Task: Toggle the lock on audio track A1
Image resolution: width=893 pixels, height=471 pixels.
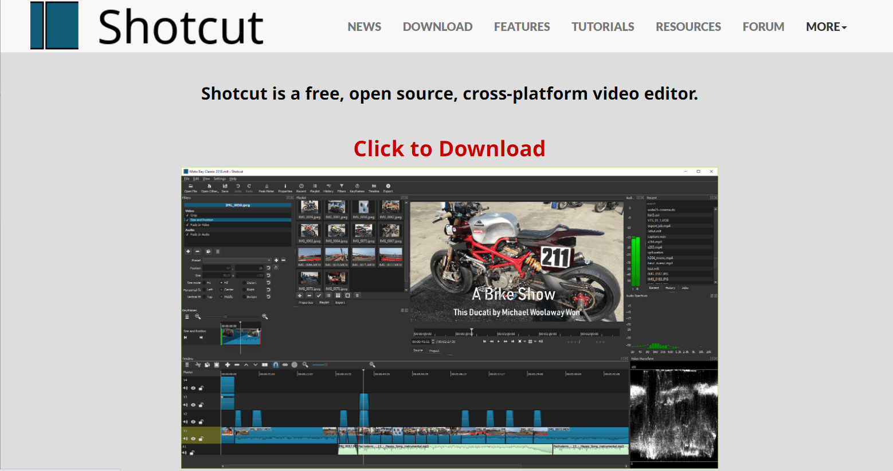Action: 192,453
